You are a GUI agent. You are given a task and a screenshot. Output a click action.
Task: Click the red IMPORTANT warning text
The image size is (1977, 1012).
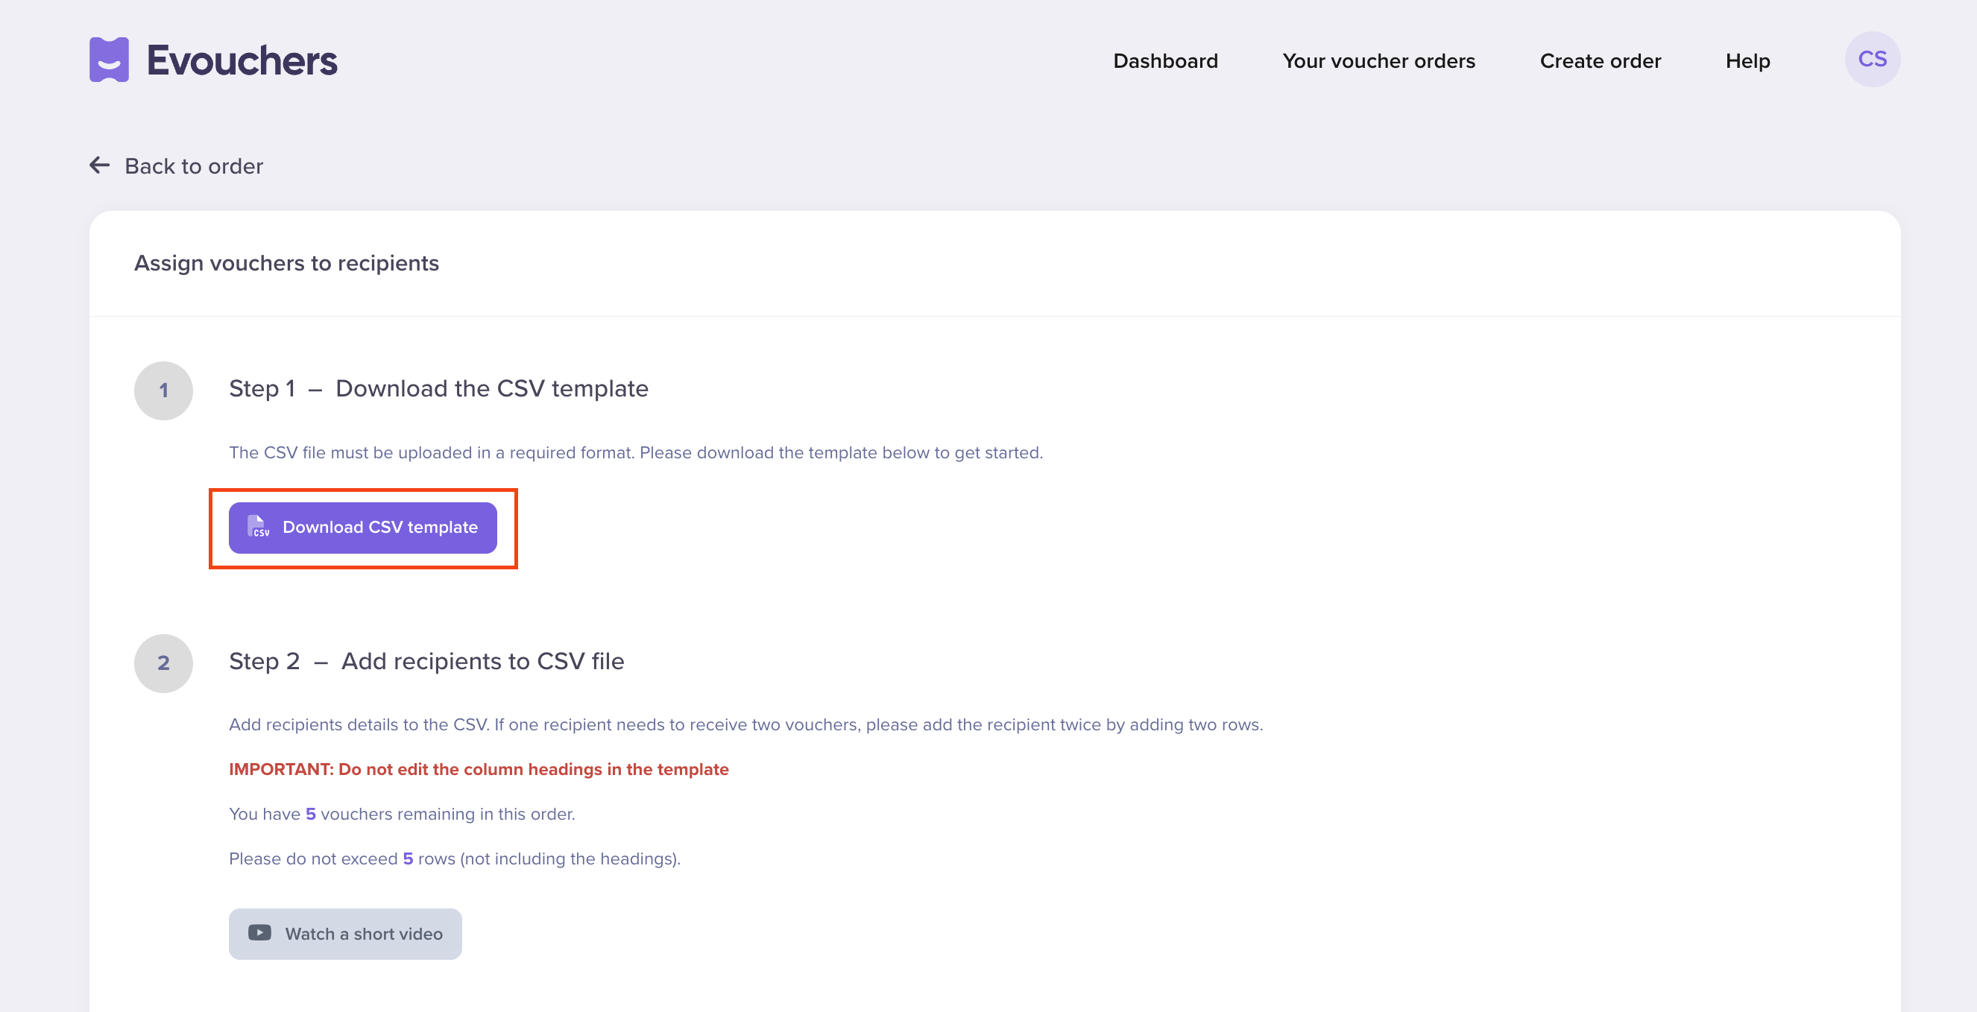coord(478,769)
